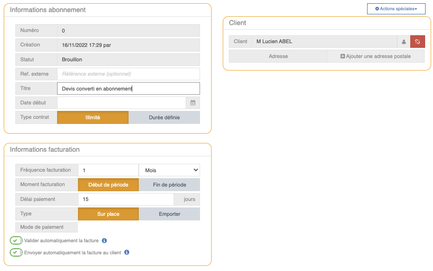
Task: Click the Fréquence facturation number field
Action: click(x=108, y=170)
